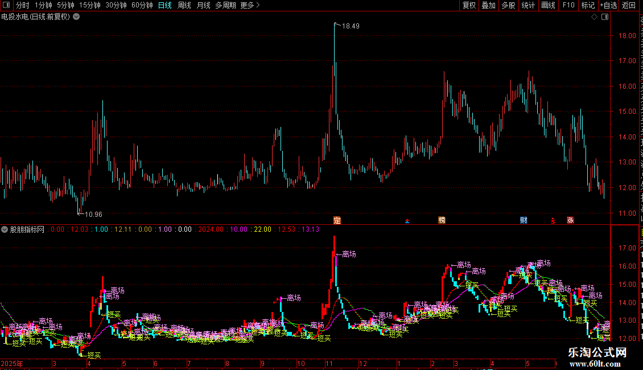
Task: Click the 12.03 indicator value
Action: pyautogui.click(x=79, y=229)
